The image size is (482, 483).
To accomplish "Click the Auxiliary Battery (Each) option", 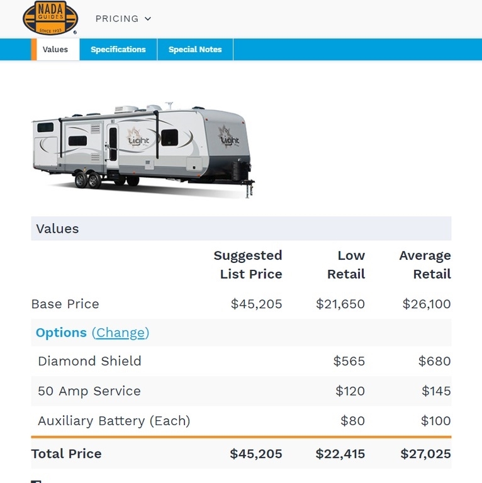I will (x=114, y=421).
